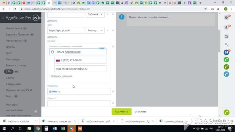The image size is (235, 132).
Task: Click the blue phone call icon
Action: point(227,74)
